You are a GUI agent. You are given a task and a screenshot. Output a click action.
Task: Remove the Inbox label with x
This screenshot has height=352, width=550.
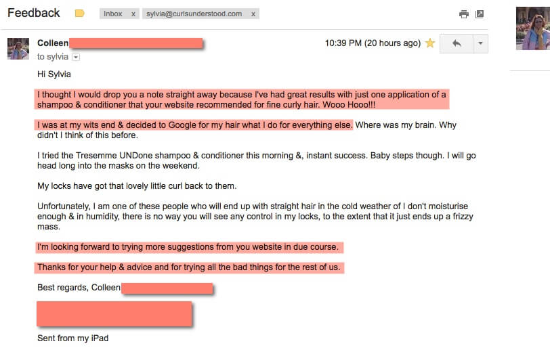133,14
